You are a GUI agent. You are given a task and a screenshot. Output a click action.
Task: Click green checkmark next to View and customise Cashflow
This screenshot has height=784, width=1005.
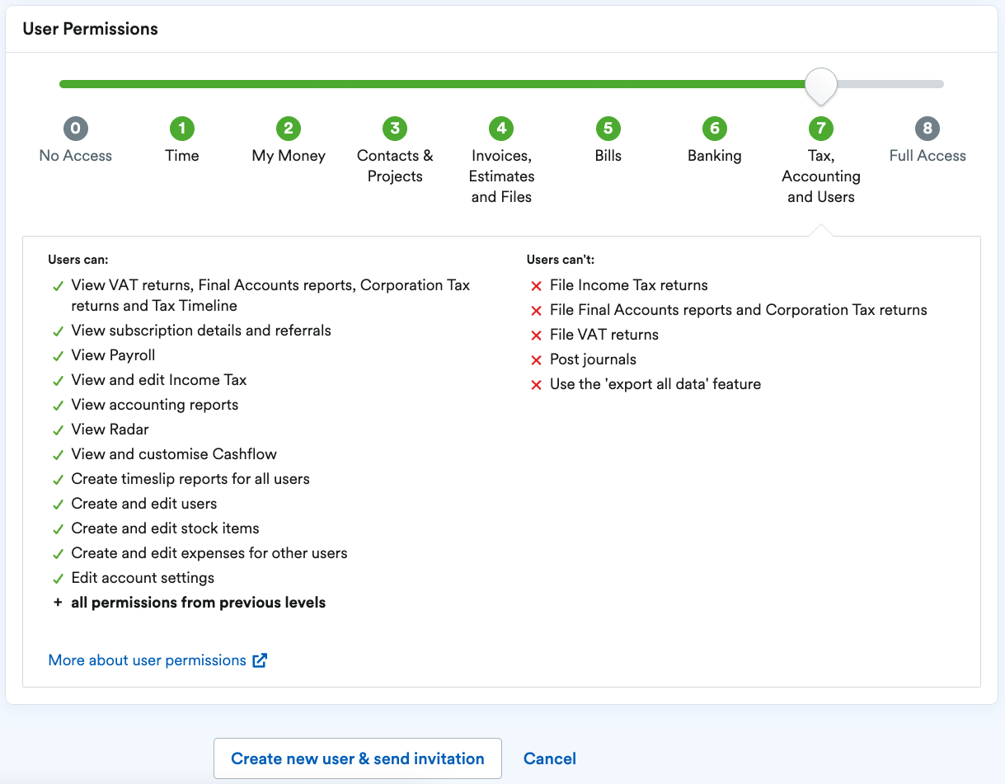tap(58, 455)
